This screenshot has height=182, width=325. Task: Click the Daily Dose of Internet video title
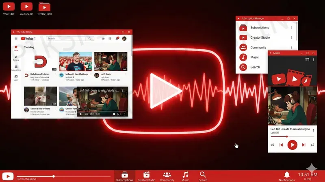(40, 74)
